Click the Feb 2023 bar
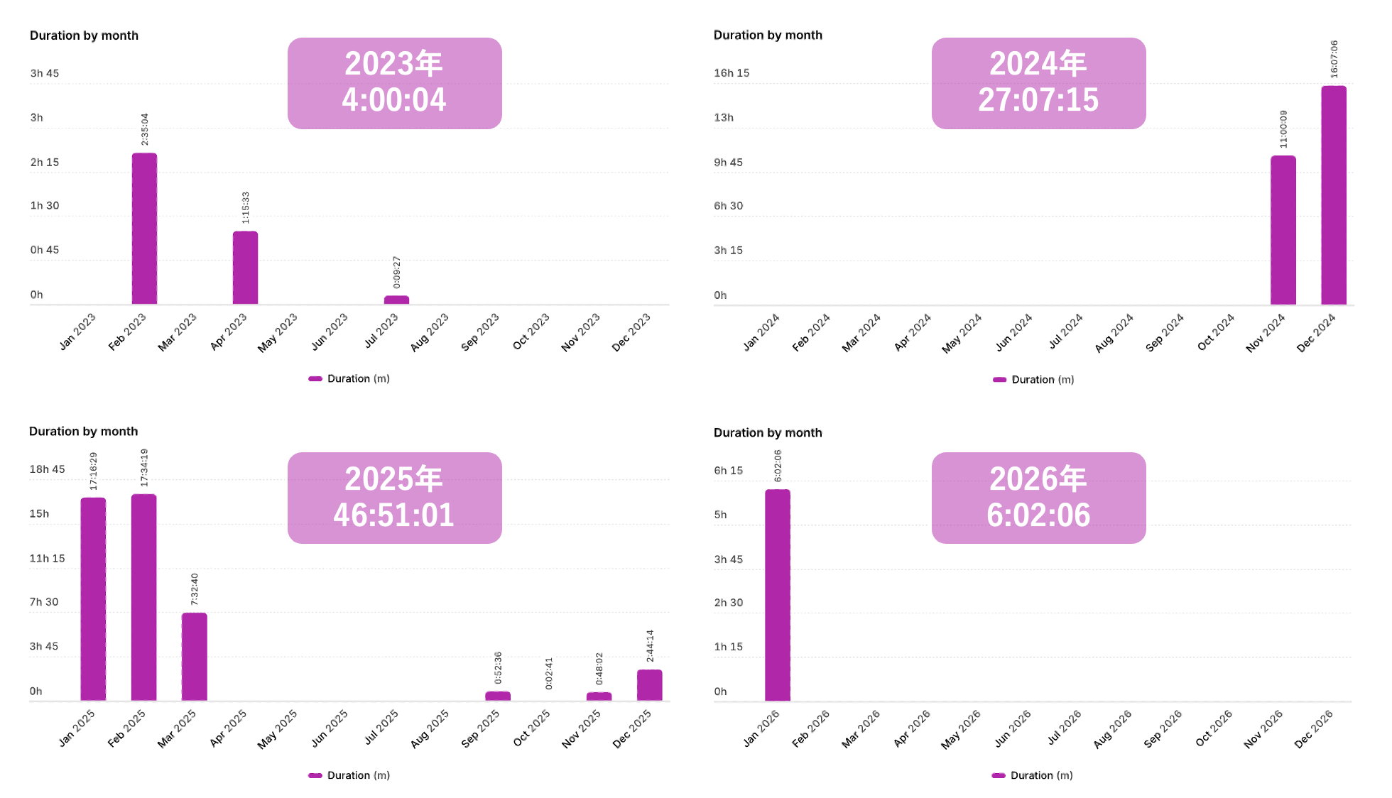 tap(144, 229)
